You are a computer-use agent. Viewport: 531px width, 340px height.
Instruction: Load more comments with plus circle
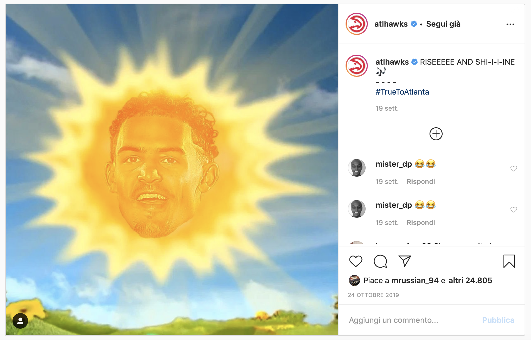[436, 134]
